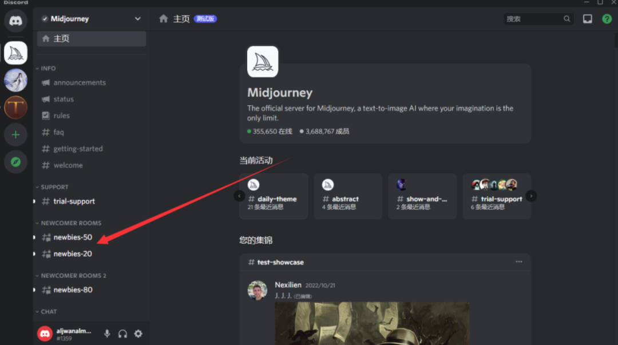Open Midjourney server dropdown menu
618x345 pixels.
[137, 18]
